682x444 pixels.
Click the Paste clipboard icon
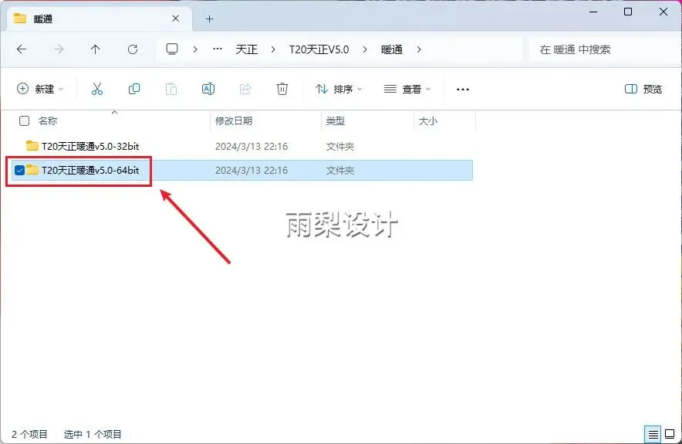click(171, 89)
